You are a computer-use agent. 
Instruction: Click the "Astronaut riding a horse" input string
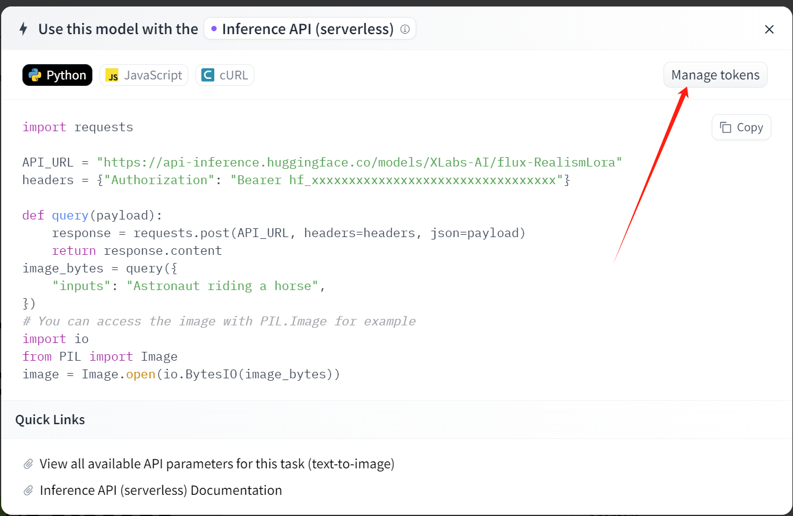point(226,286)
